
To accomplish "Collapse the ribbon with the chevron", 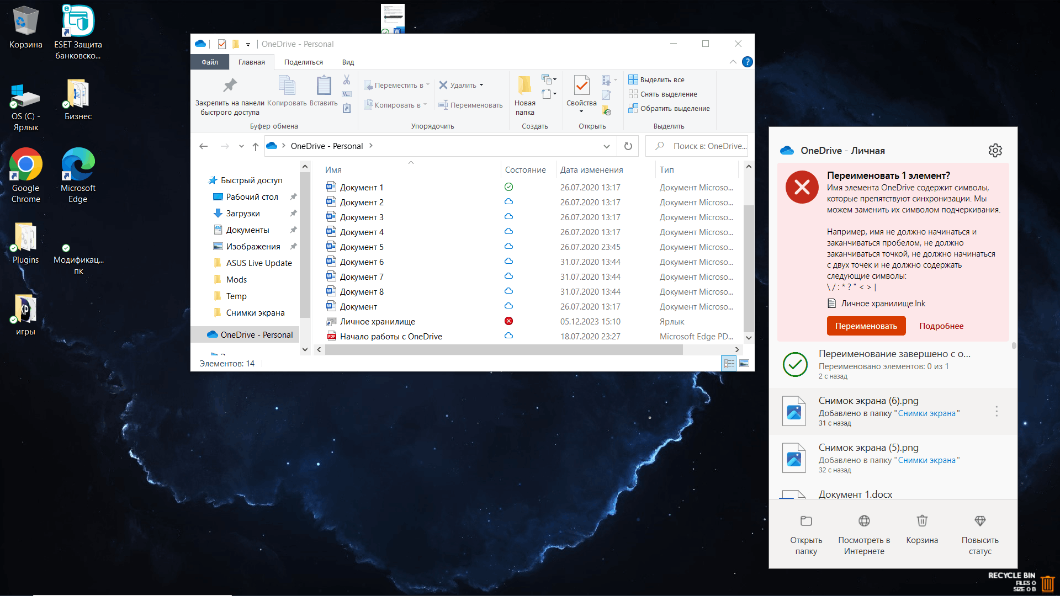I will (x=733, y=62).
